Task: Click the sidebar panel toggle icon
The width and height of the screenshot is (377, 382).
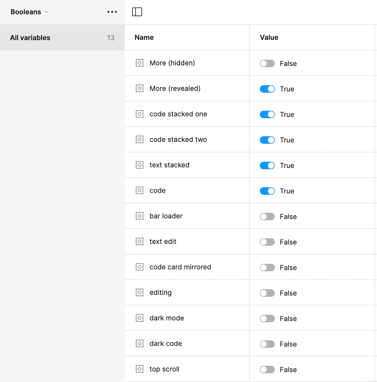Action: pos(137,12)
